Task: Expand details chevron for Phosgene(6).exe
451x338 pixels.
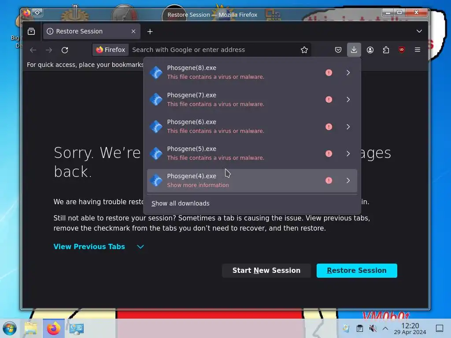Action: [348, 127]
